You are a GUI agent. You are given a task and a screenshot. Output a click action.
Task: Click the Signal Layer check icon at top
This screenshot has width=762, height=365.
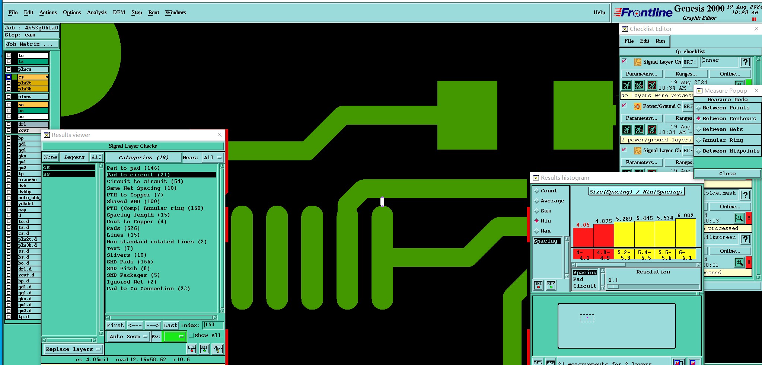coord(638,62)
